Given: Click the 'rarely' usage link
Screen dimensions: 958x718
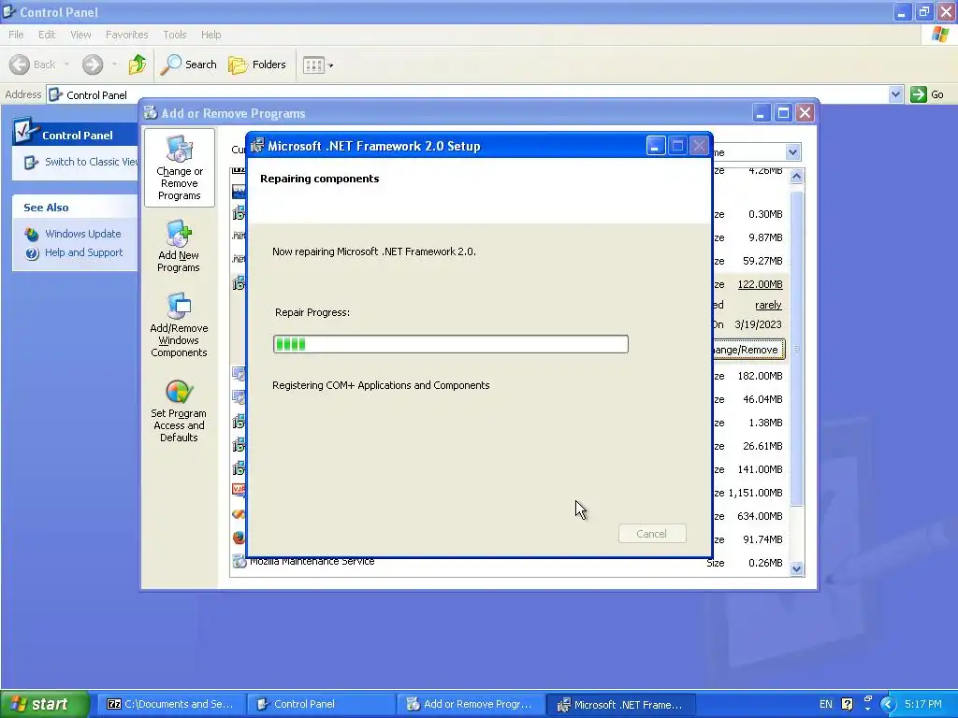Looking at the screenshot, I should [x=768, y=305].
